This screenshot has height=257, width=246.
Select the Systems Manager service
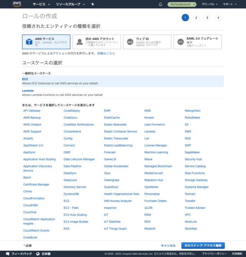196,187
